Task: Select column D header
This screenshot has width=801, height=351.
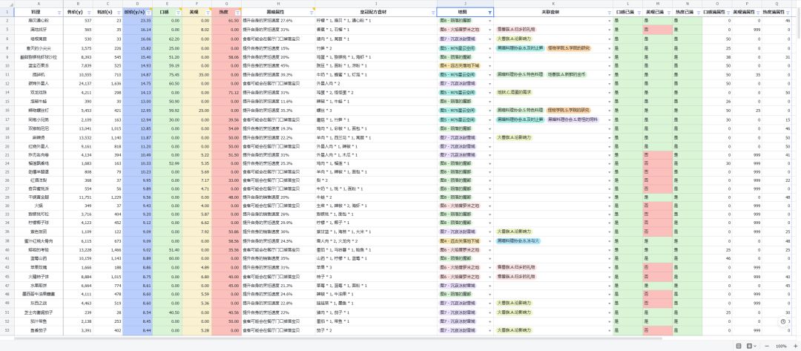Action: [x=137, y=4]
